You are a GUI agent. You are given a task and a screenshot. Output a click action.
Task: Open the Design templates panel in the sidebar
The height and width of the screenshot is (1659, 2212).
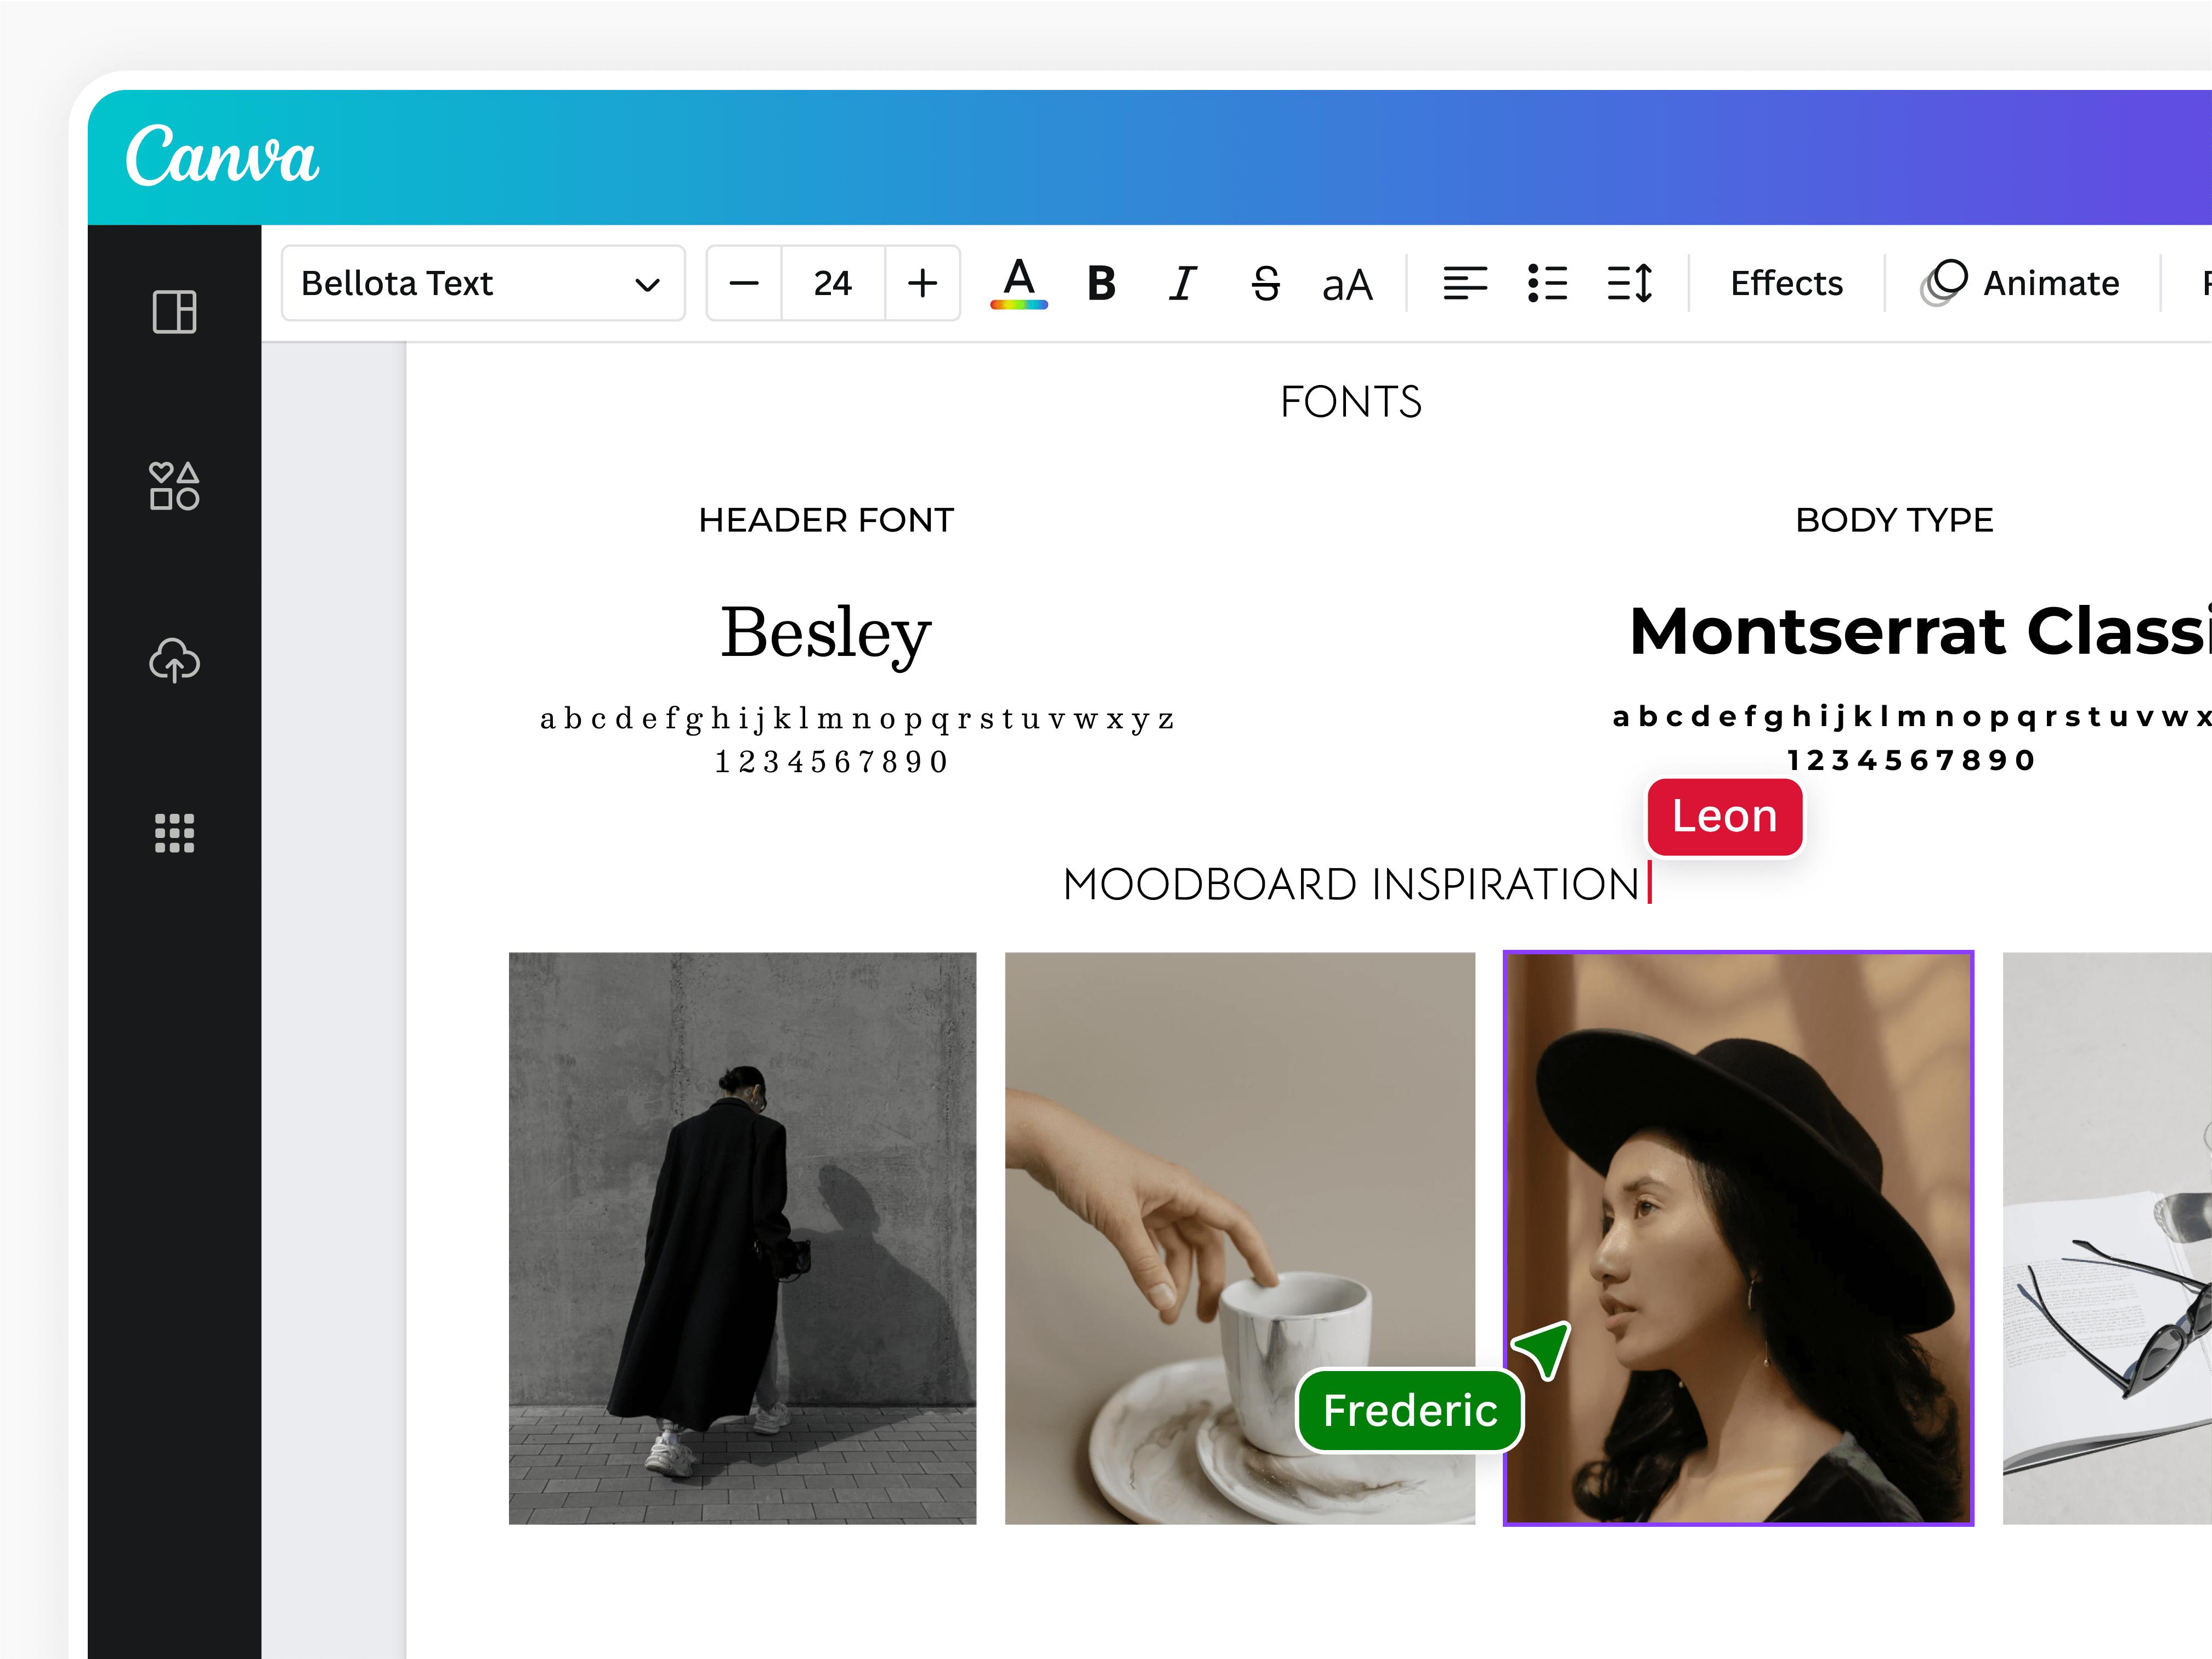174,312
